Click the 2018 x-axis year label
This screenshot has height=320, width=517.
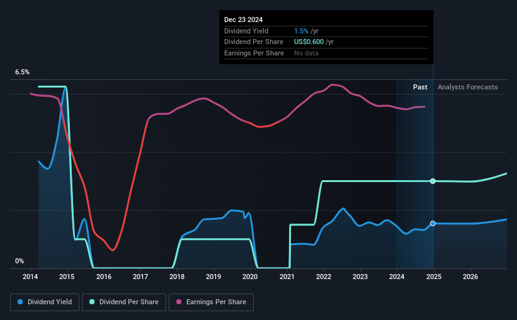click(177, 277)
